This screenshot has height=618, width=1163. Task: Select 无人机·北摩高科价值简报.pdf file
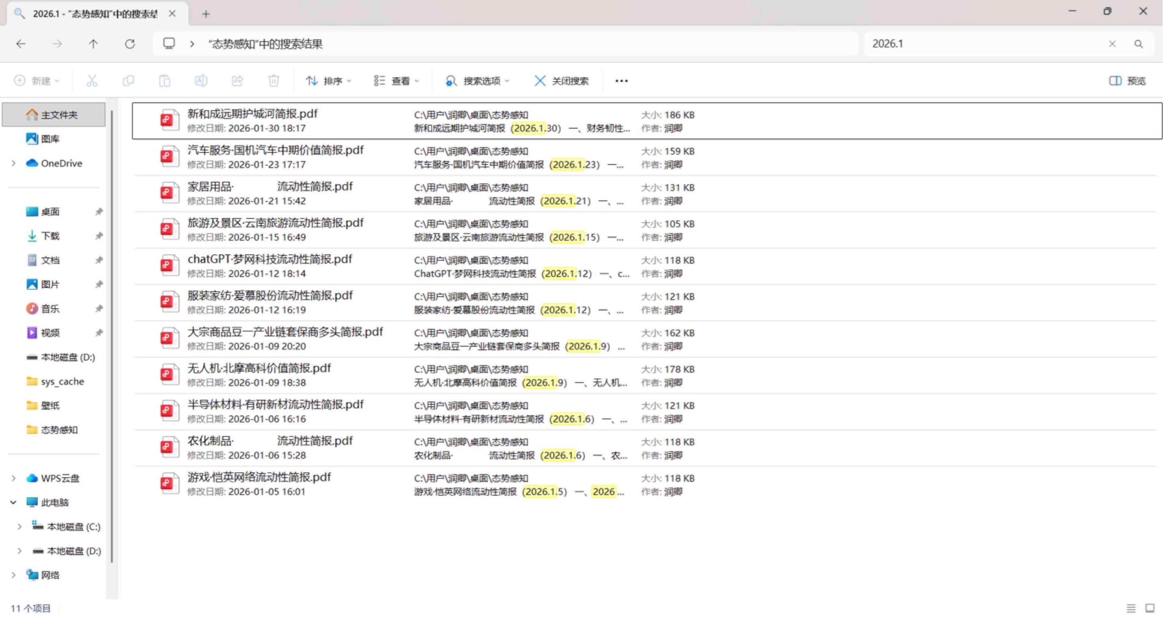259,369
